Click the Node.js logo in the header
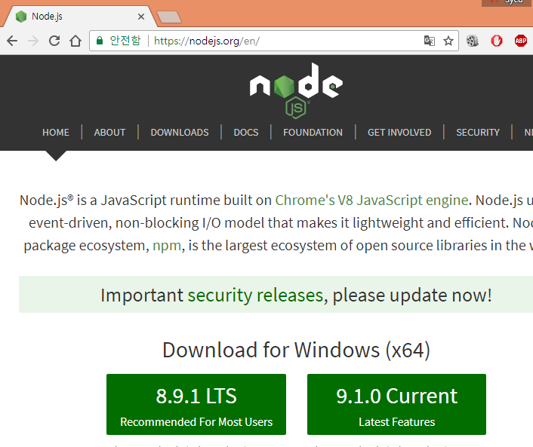Screen dimensions: 533x447 [296, 90]
